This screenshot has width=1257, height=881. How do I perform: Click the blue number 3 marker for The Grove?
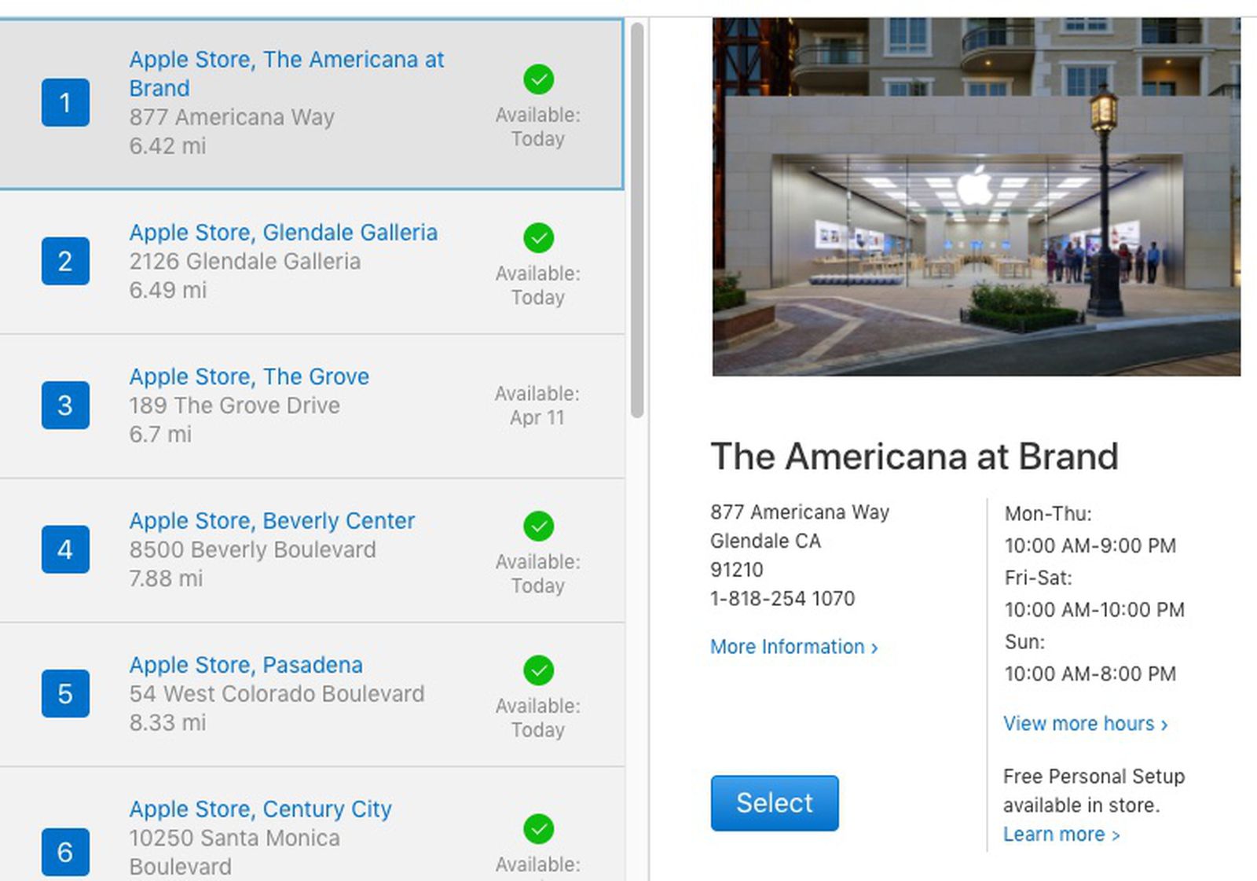coord(65,406)
